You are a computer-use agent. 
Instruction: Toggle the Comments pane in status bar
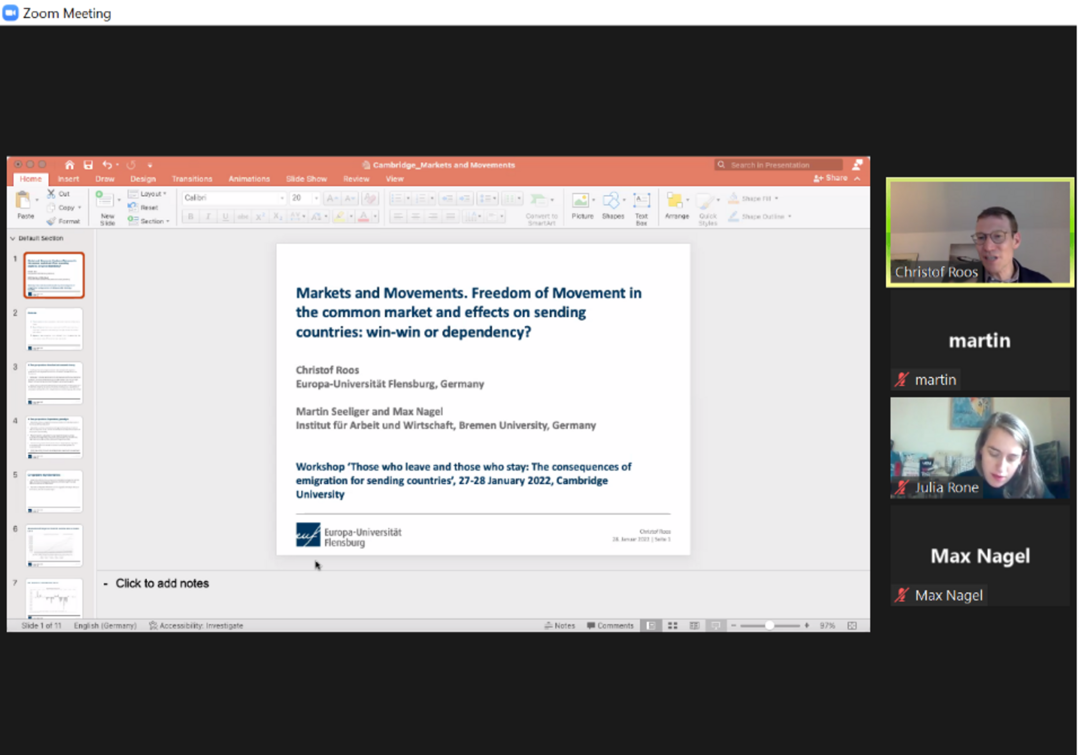[x=611, y=626]
